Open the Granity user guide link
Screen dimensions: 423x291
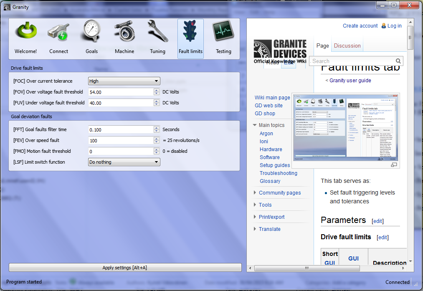coord(350,80)
